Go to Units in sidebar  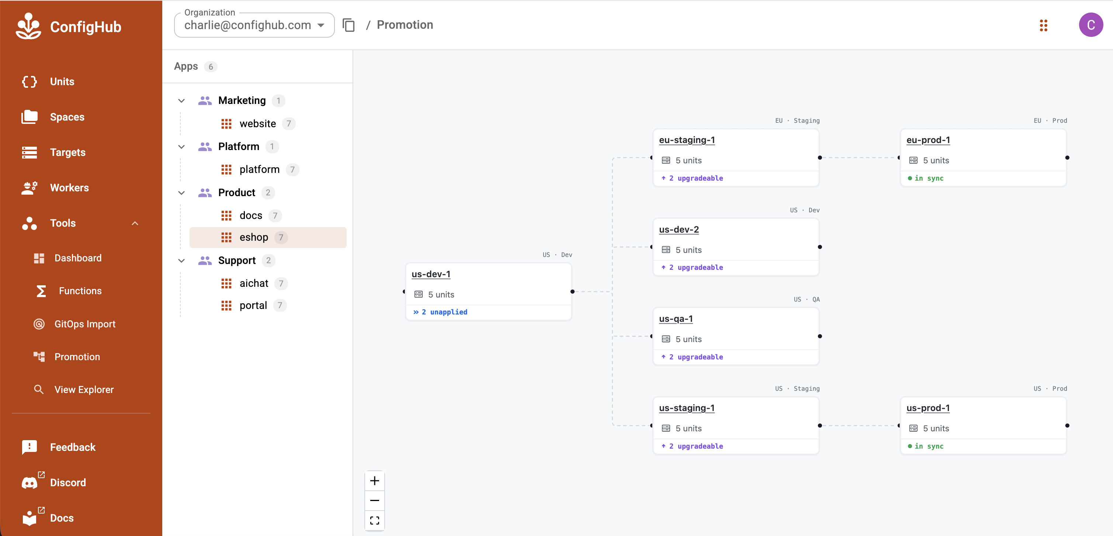pyautogui.click(x=62, y=81)
